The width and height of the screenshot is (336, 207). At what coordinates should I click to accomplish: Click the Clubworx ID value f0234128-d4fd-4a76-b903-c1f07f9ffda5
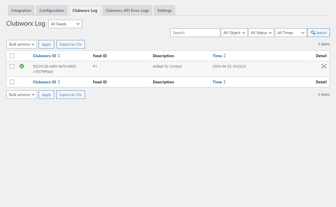(55, 69)
